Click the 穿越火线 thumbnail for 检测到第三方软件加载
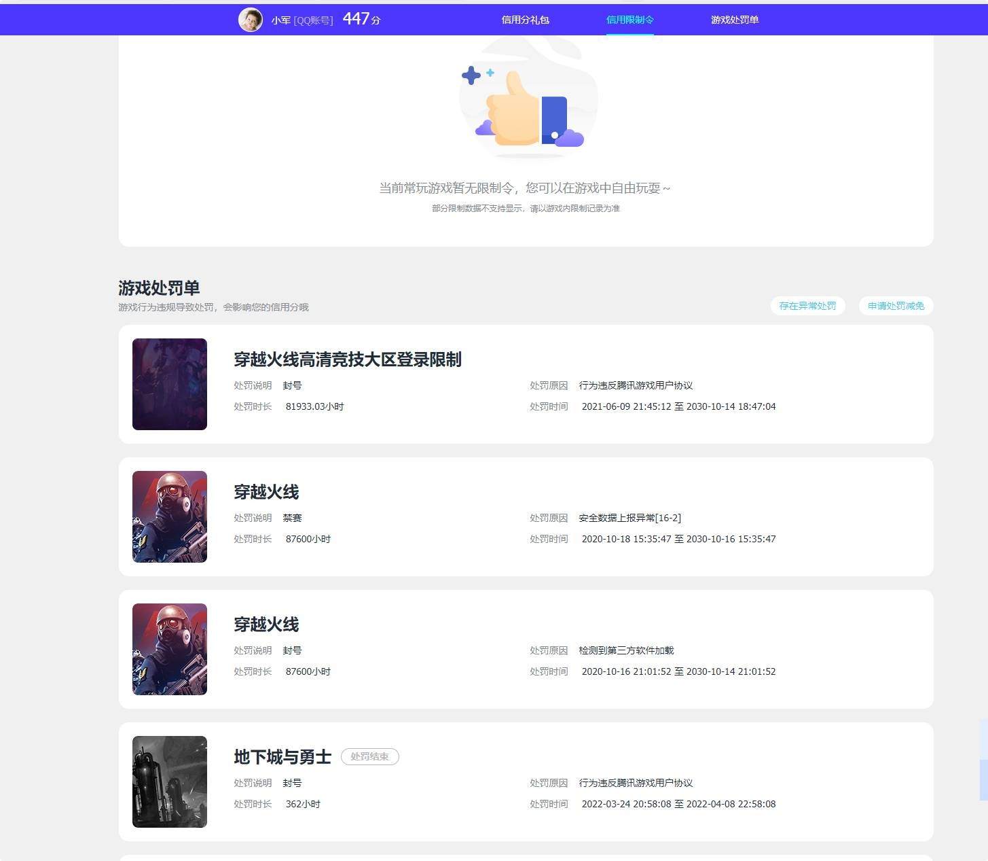This screenshot has height=861, width=988. pos(170,649)
